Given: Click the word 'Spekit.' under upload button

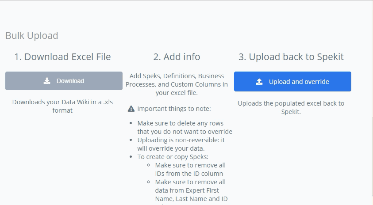Looking at the screenshot, I should [291, 112].
